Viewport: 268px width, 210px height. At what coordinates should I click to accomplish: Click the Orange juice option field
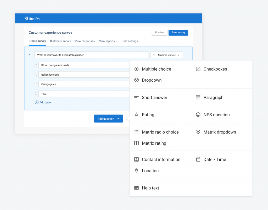click(x=84, y=84)
